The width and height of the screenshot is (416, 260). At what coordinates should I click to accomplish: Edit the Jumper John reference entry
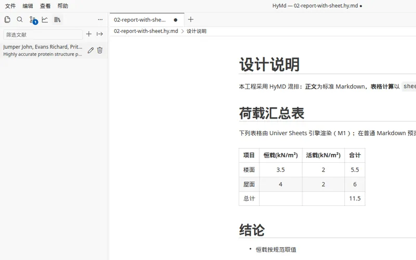coord(90,50)
